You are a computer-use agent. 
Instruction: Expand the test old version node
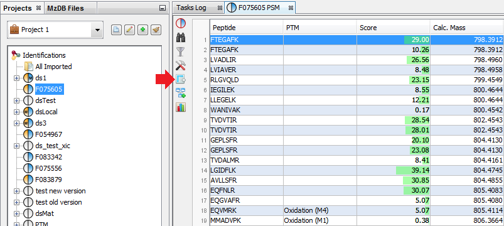[x=17, y=202]
